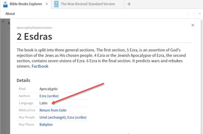Switch to The New Revised Standard Version tab
The image size is (203, 134).
point(87,4)
